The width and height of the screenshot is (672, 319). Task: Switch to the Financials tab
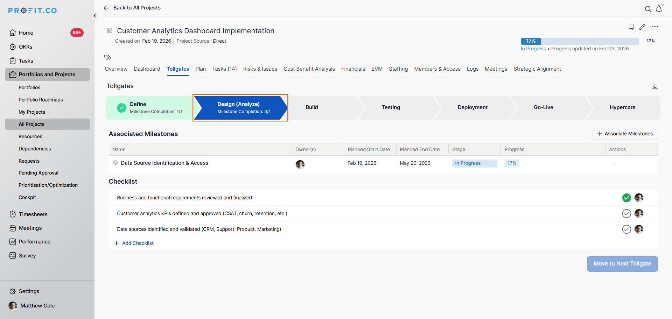[353, 69]
